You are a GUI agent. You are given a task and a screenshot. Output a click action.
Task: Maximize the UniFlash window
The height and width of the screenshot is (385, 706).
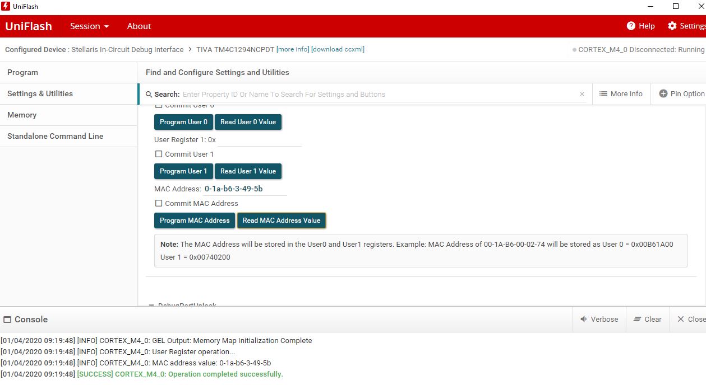coord(676,7)
